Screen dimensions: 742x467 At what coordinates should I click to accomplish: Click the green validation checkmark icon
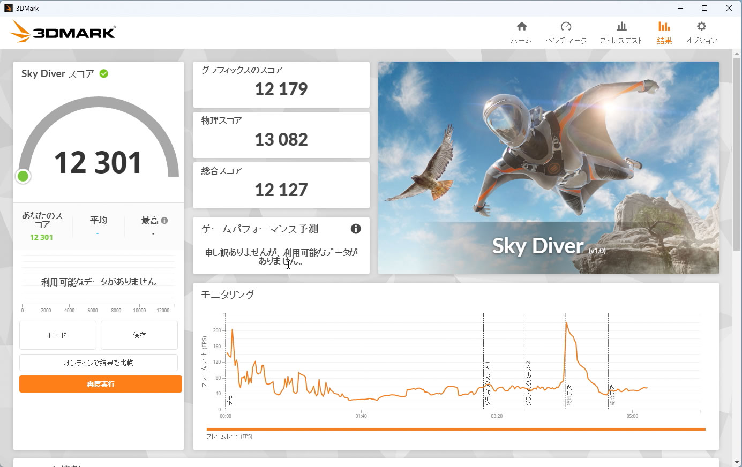[104, 73]
